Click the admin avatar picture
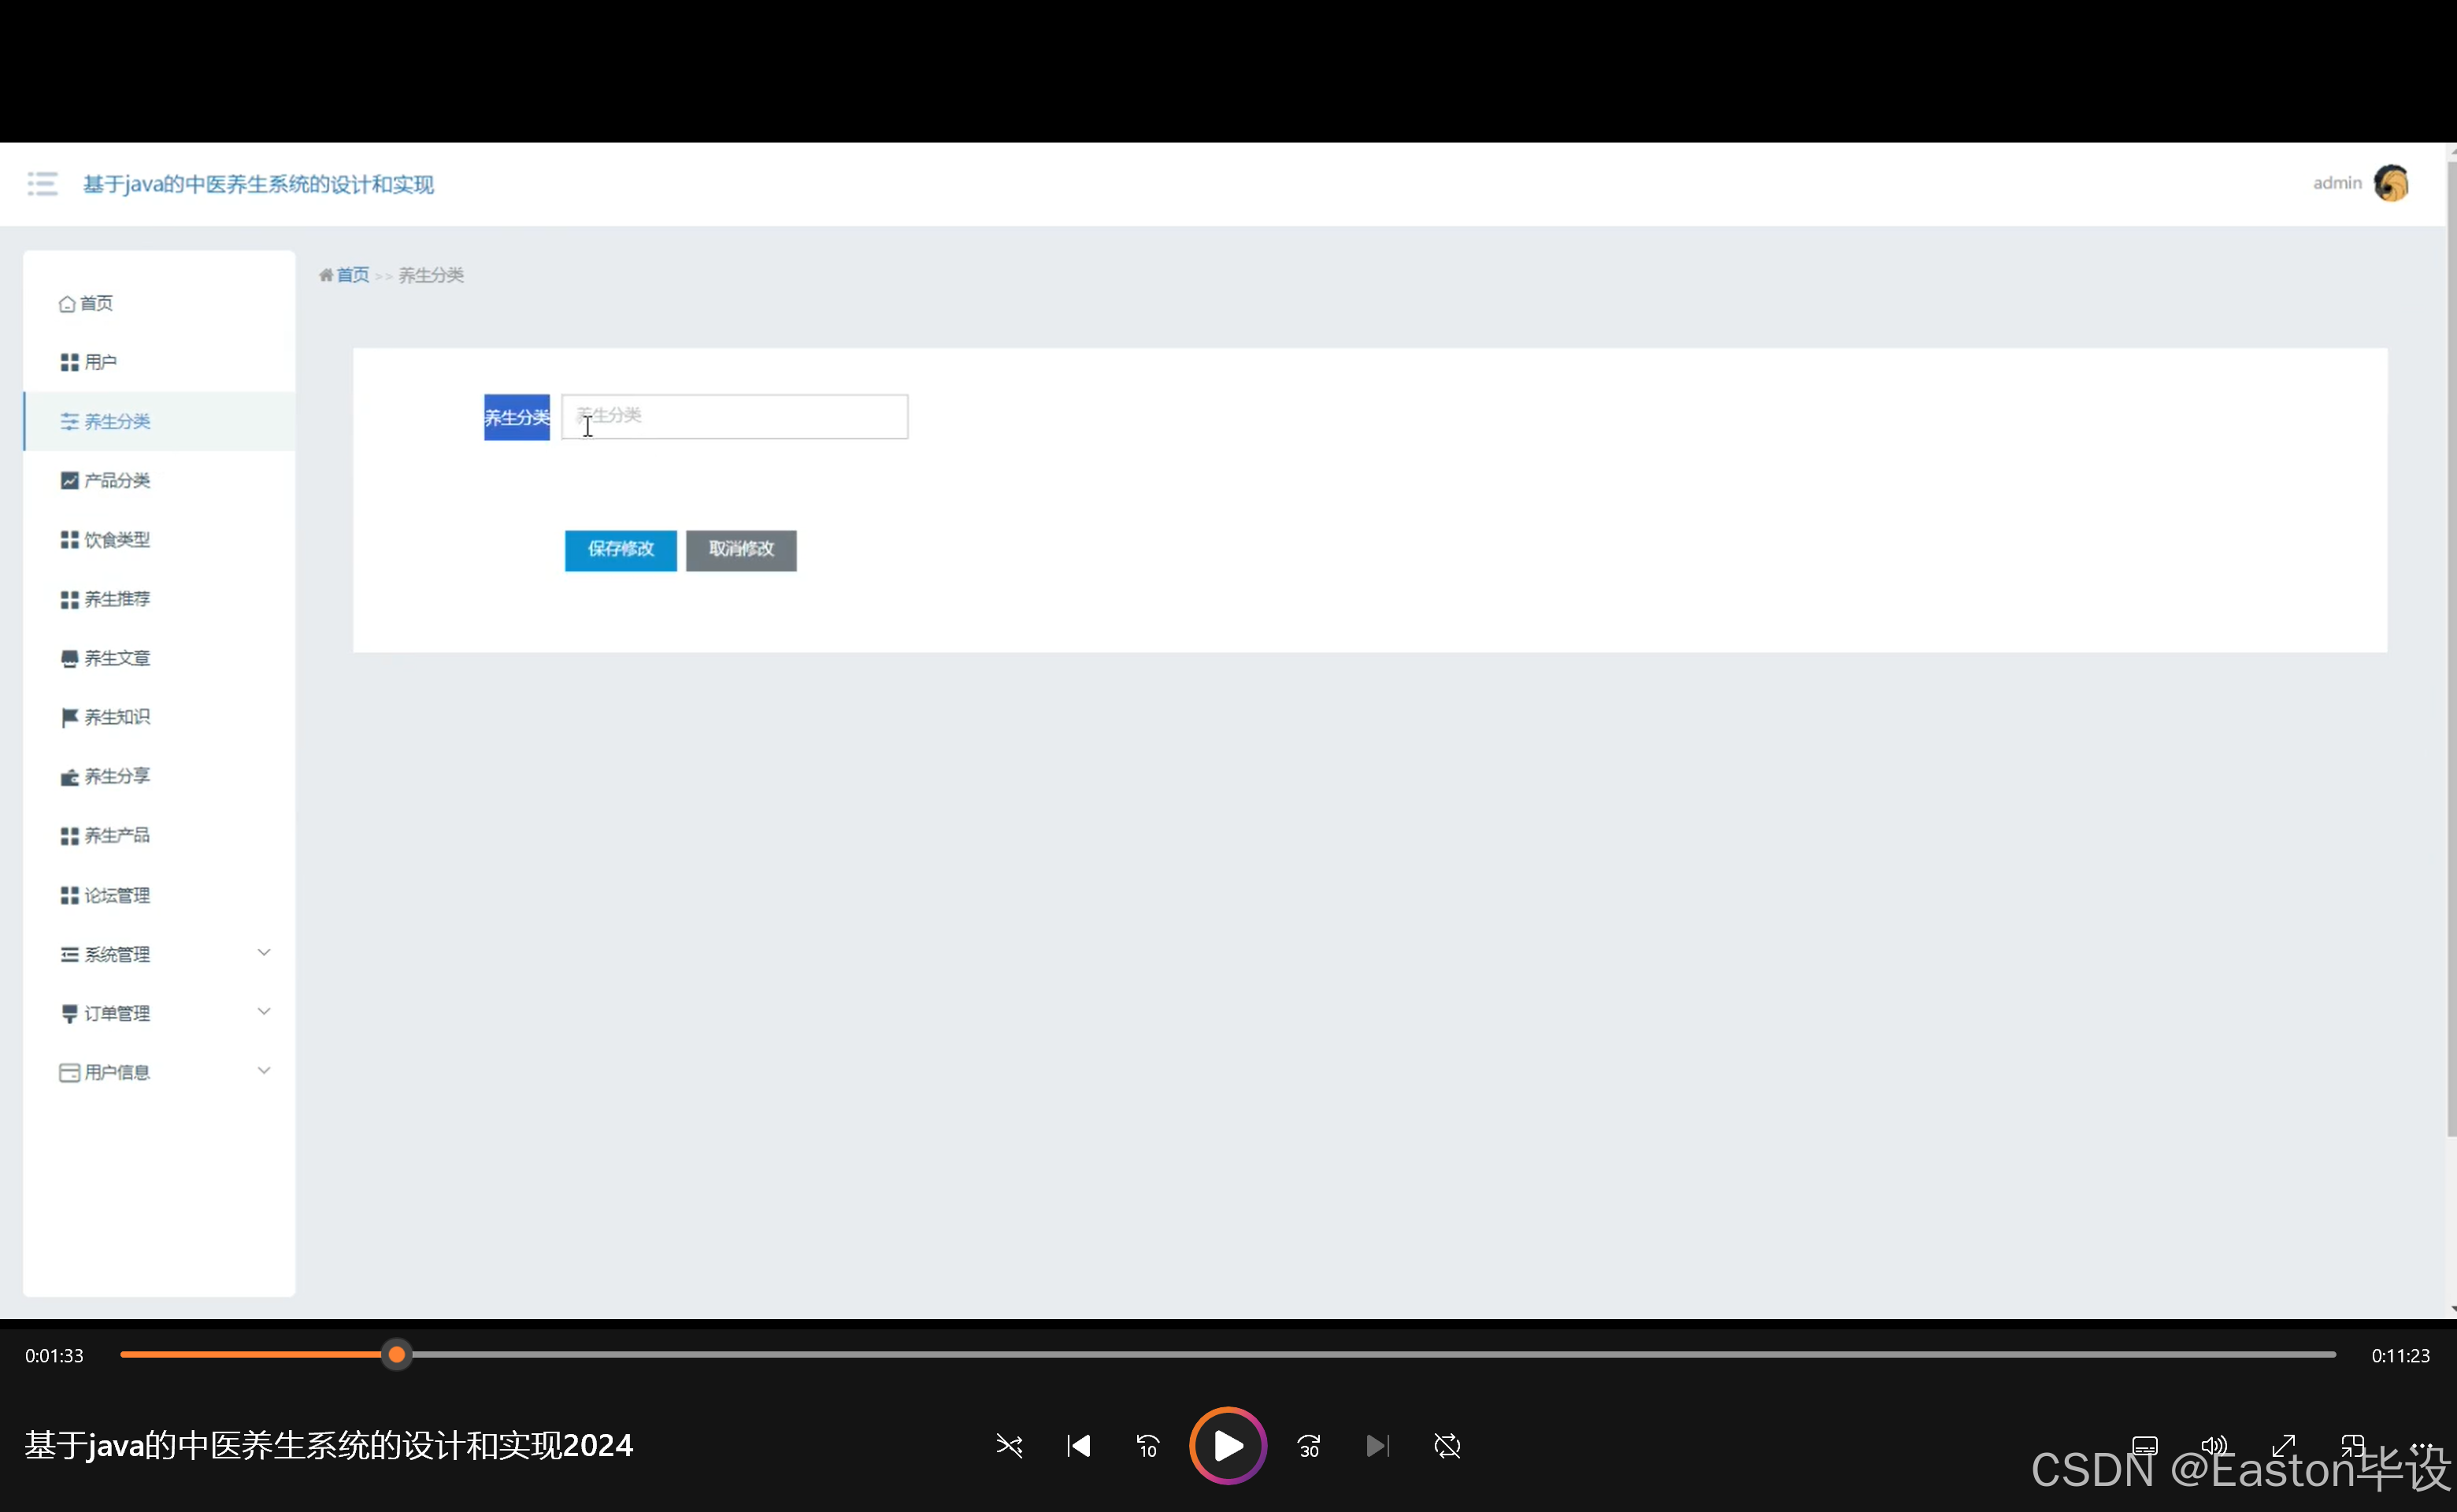This screenshot has width=2457, height=1512. pos(2391,184)
